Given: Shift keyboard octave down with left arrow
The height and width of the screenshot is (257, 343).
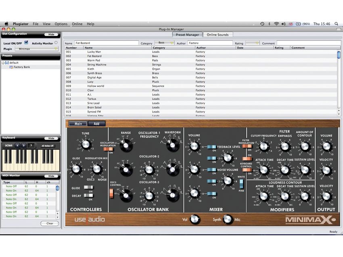Looking at the screenshot, I should [x=17, y=145].
